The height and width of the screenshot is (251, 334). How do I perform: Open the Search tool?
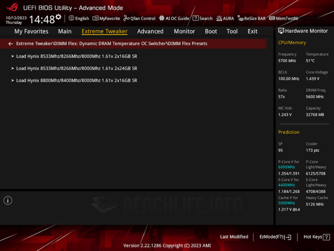click(x=203, y=18)
